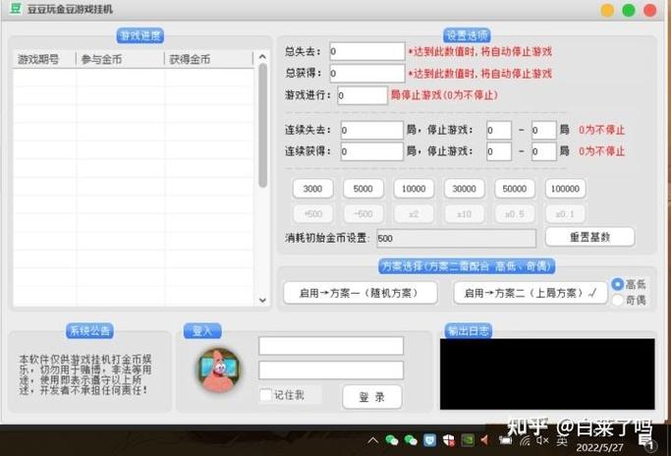Click the first stop-range field in 连续获得 row
671x456 pixels.
click(499, 151)
